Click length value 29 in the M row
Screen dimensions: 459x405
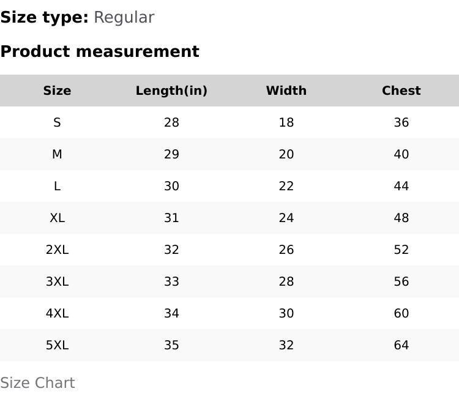pos(171,154)
